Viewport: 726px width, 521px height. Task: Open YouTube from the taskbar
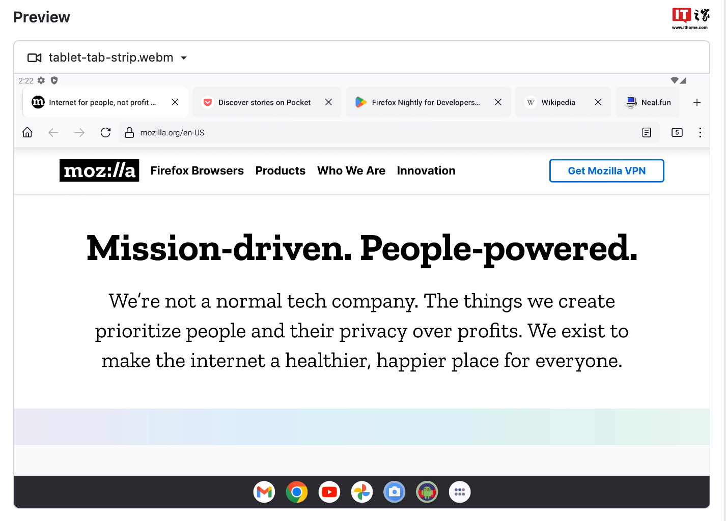coord(329,492)
